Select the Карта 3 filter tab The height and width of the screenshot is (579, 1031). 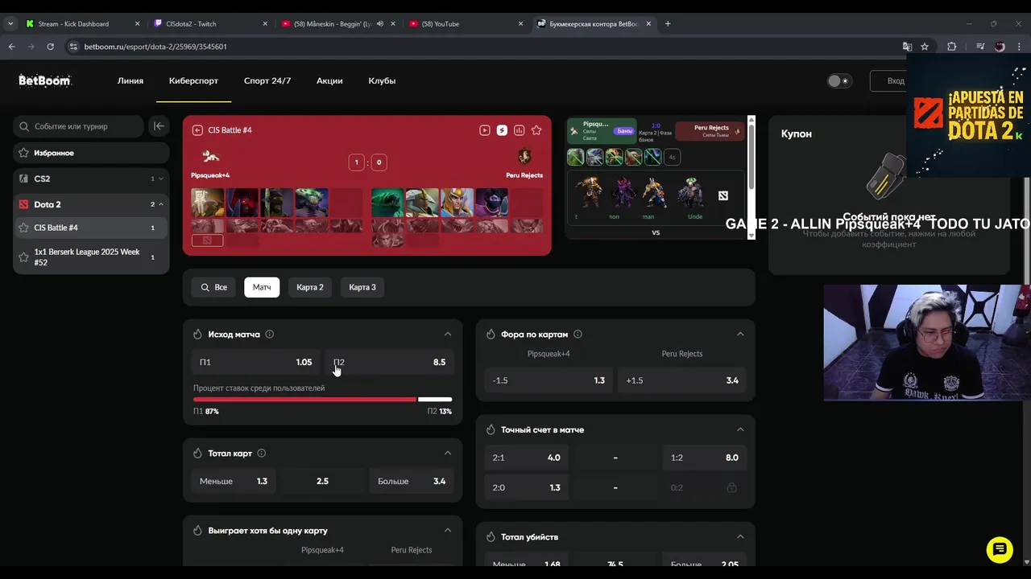362,287
